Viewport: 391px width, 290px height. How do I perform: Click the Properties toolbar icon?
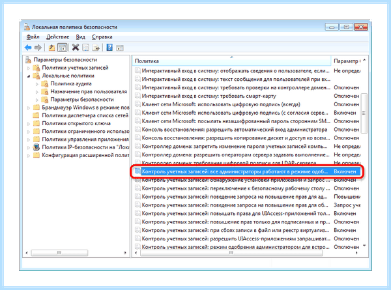[x=85, y=47]
